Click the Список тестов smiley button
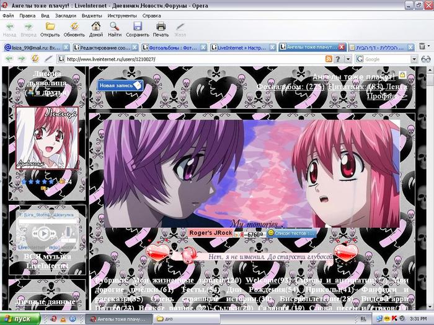Viewport: 434px width, 325px height. (x=291, y=233)
